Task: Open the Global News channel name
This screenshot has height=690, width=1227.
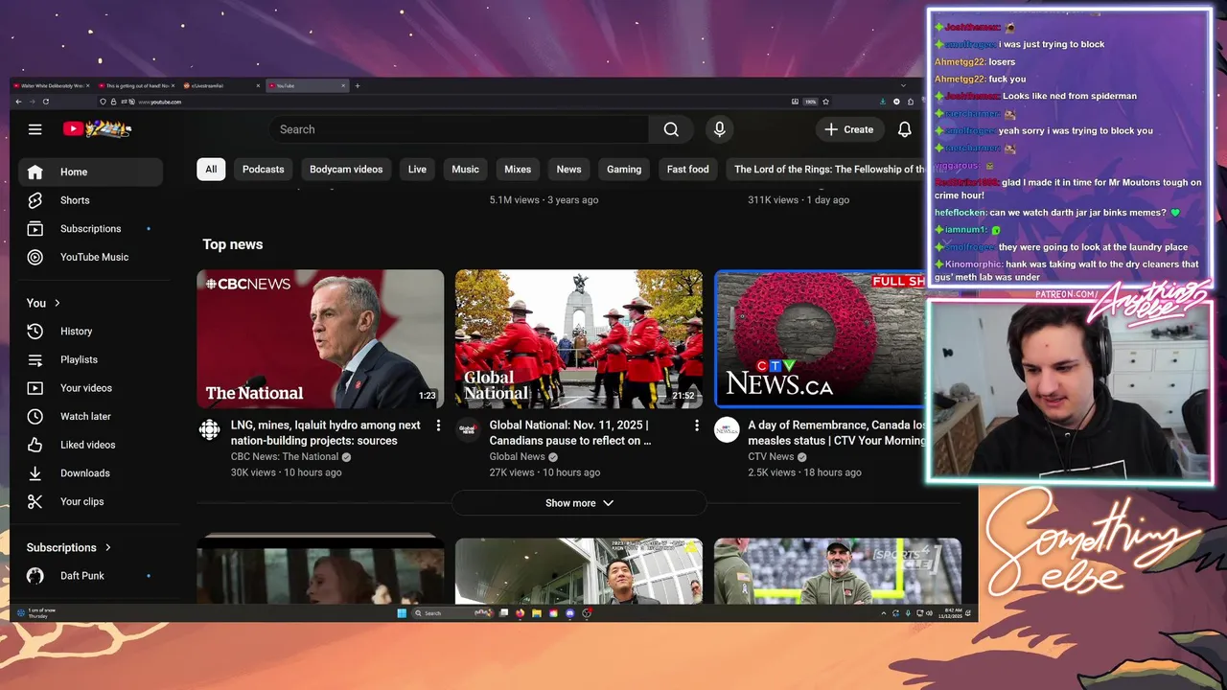Action: click(x=517, y=457)
